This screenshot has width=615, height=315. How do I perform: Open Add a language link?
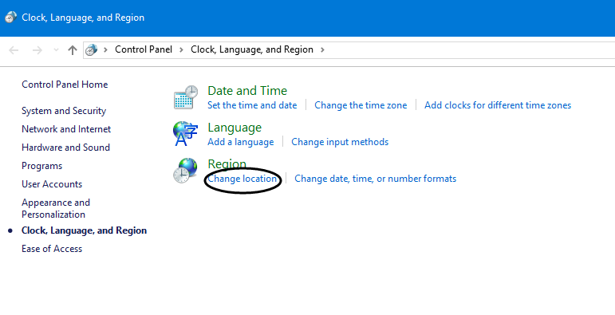pos(240,142)
